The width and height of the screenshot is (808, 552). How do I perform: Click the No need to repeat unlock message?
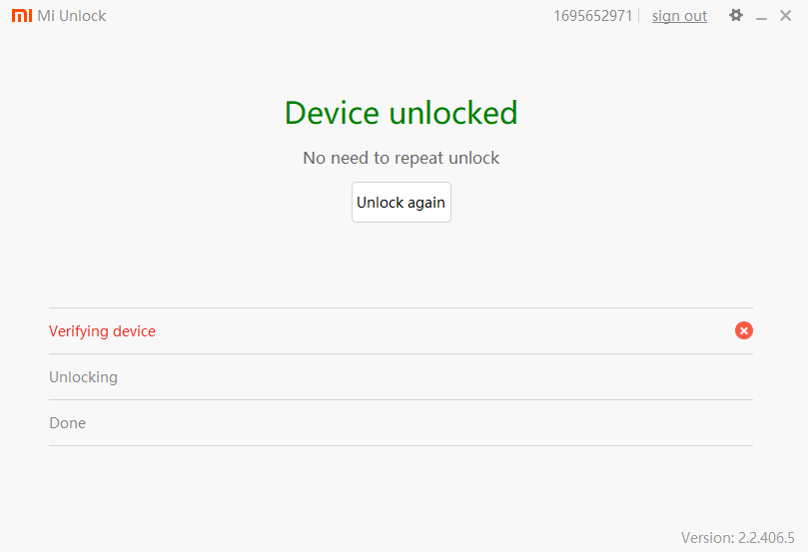click(x=401, y=158)
